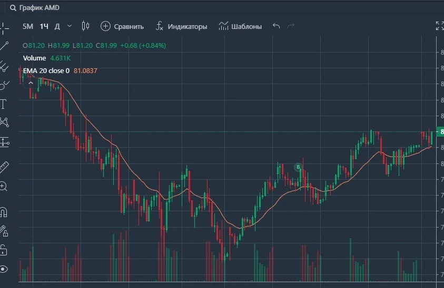Screen dimensions: 444x288
Task: Select the brush drawing tool
Action: (x=4, y=85)
